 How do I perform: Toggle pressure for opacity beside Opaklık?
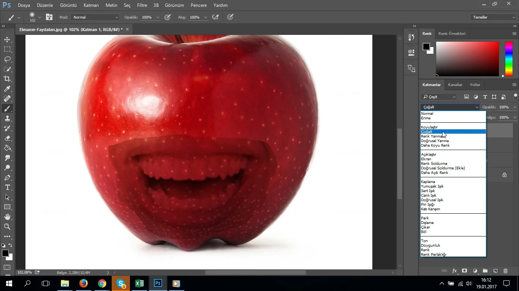(x=168, y=17)
